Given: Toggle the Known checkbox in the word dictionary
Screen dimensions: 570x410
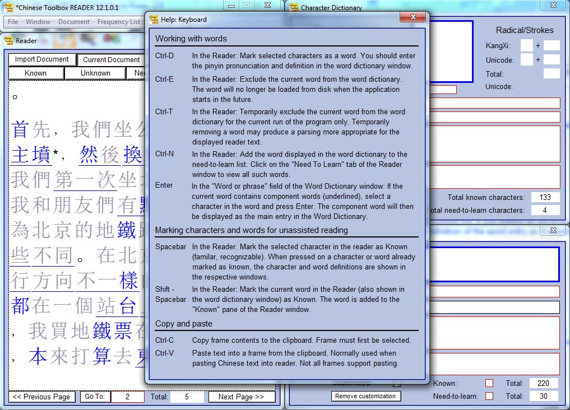Looking at the screenshot, I should click(489, 384).
